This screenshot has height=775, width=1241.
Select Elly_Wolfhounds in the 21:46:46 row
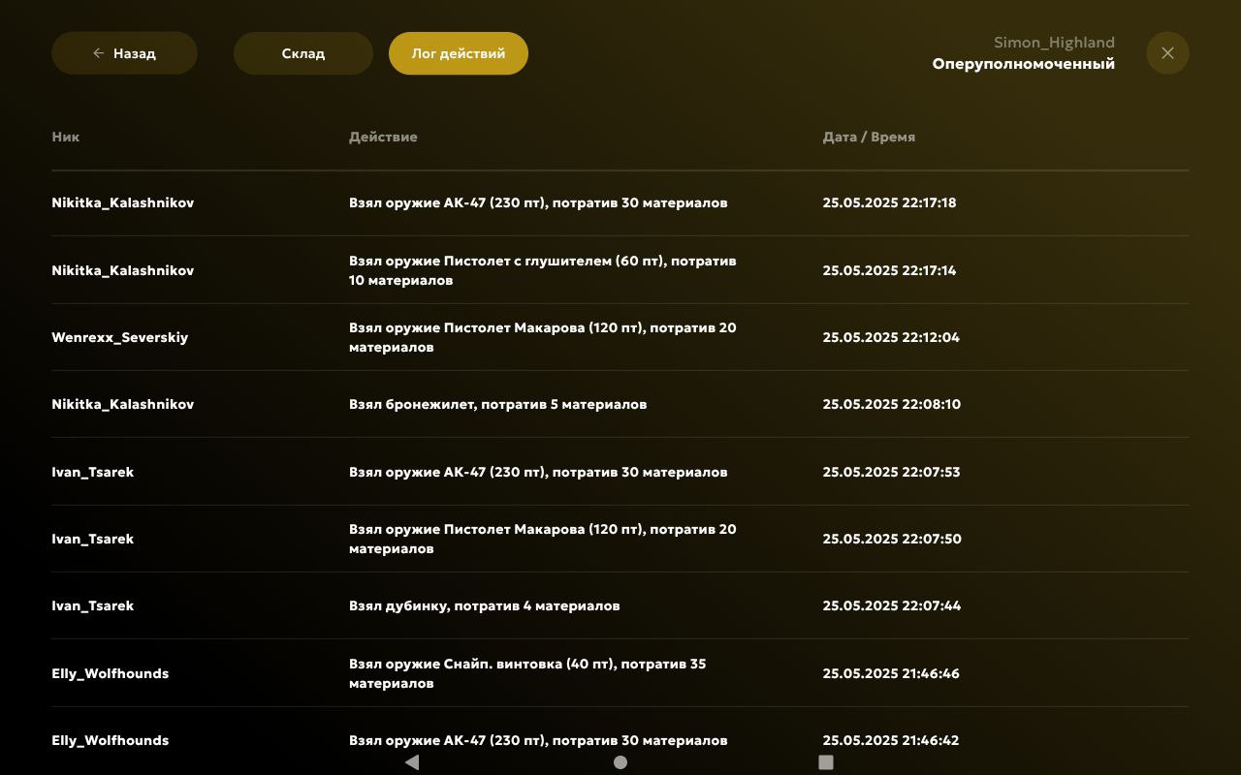click(x=111, y=673)
